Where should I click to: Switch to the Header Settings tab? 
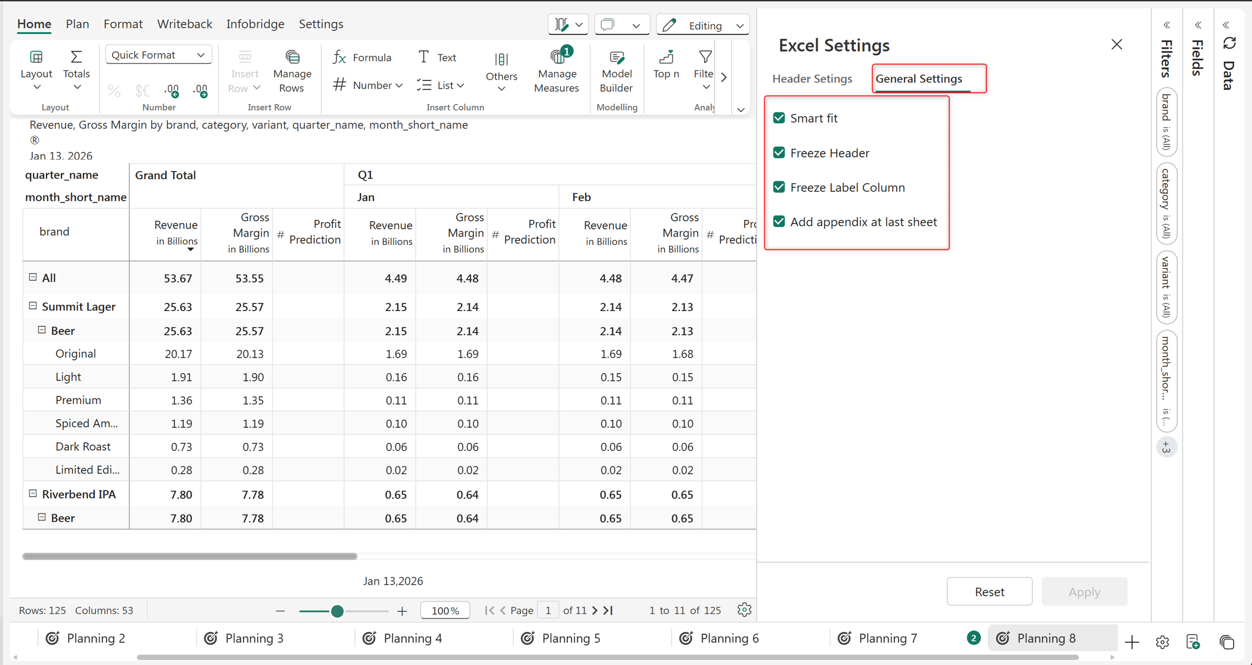(812, 79)
